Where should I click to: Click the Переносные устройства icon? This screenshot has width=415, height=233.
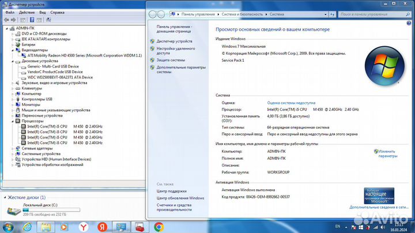point(18,116)
